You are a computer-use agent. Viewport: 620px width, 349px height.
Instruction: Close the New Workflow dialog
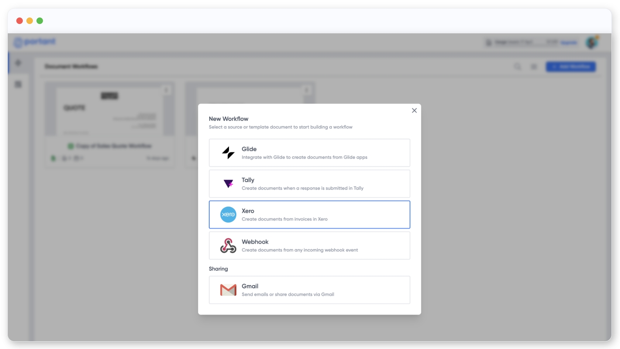[414, 111]
